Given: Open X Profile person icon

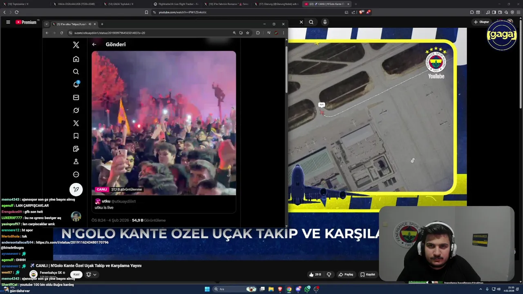Looking at the screenshot, I should coord(76,162).
